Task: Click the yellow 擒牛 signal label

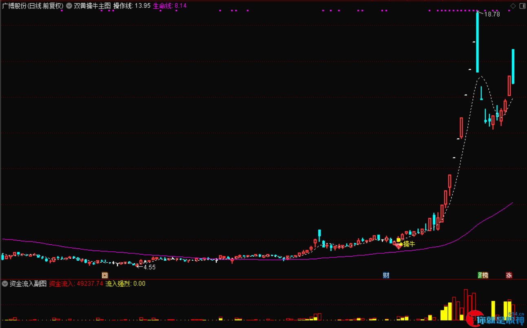Action: click(409, 244)
